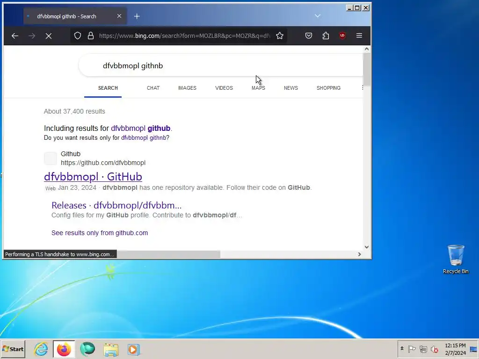Click the Github site favicon in result
Screen dimensions: 479x359
click(51, 158)
